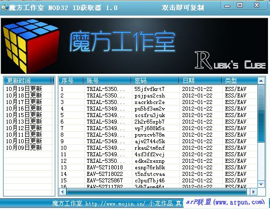Click account EAV-52718022
270x209 pixels.
[x=105, y=174]
